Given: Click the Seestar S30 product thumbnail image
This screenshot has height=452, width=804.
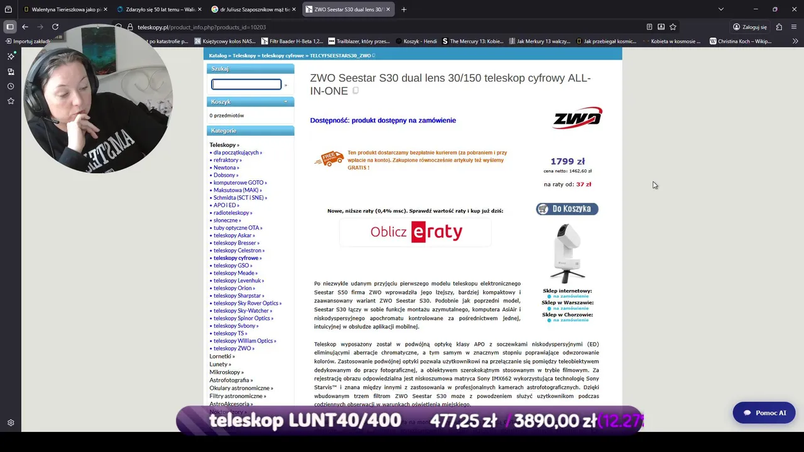Looking at the screenshot, I should click(567, 253).
